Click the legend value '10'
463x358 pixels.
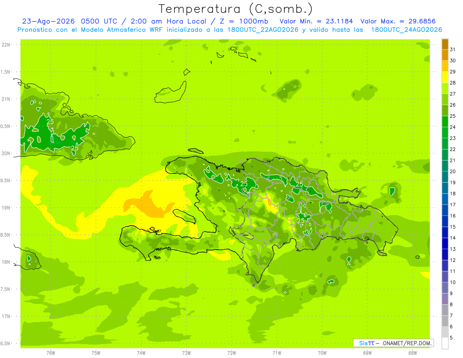pyautogui.click(x=453, y=282)
